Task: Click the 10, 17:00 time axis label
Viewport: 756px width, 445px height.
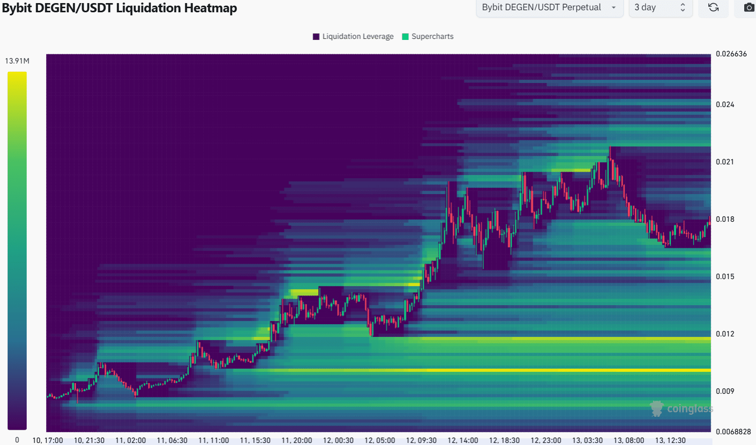Action: point(48,440)
